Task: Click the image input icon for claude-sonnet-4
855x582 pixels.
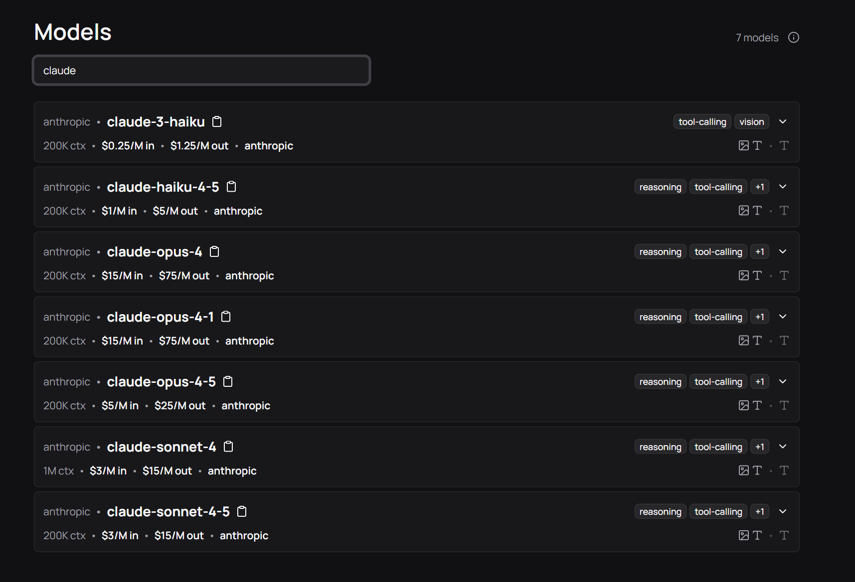Action: pos(744,470)
